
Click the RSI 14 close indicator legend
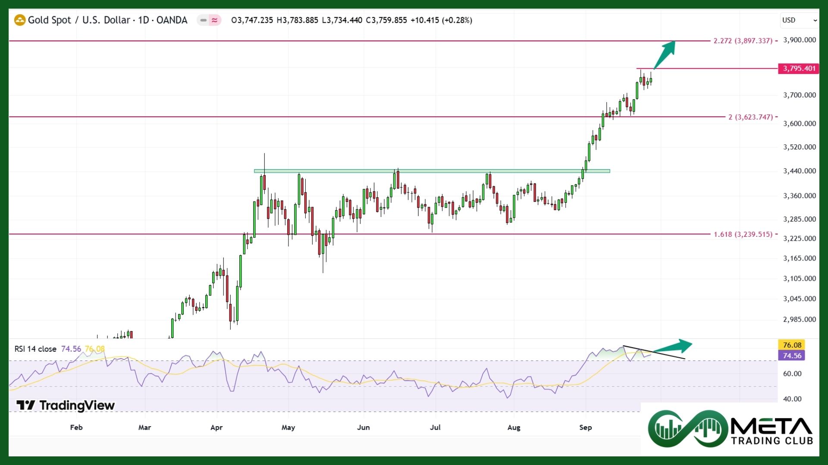35,349
